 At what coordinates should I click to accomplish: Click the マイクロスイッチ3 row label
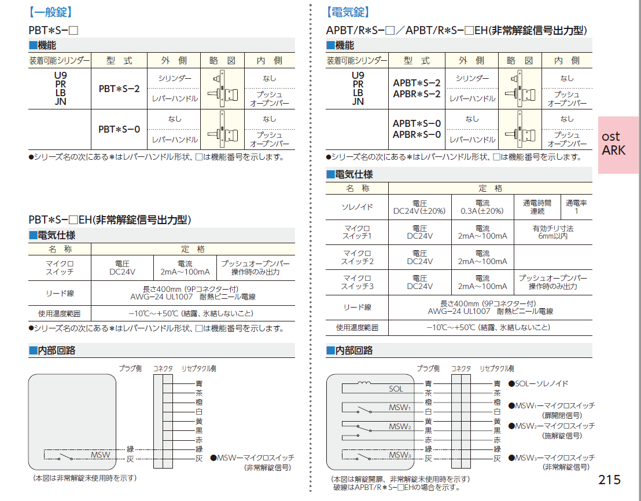[357, 282]
